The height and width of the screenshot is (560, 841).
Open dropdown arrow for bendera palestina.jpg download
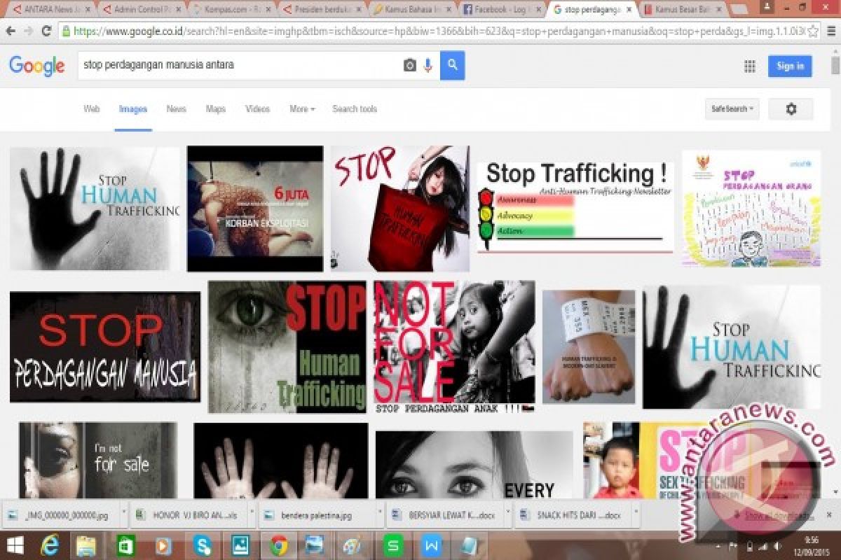tap(379, 514)
